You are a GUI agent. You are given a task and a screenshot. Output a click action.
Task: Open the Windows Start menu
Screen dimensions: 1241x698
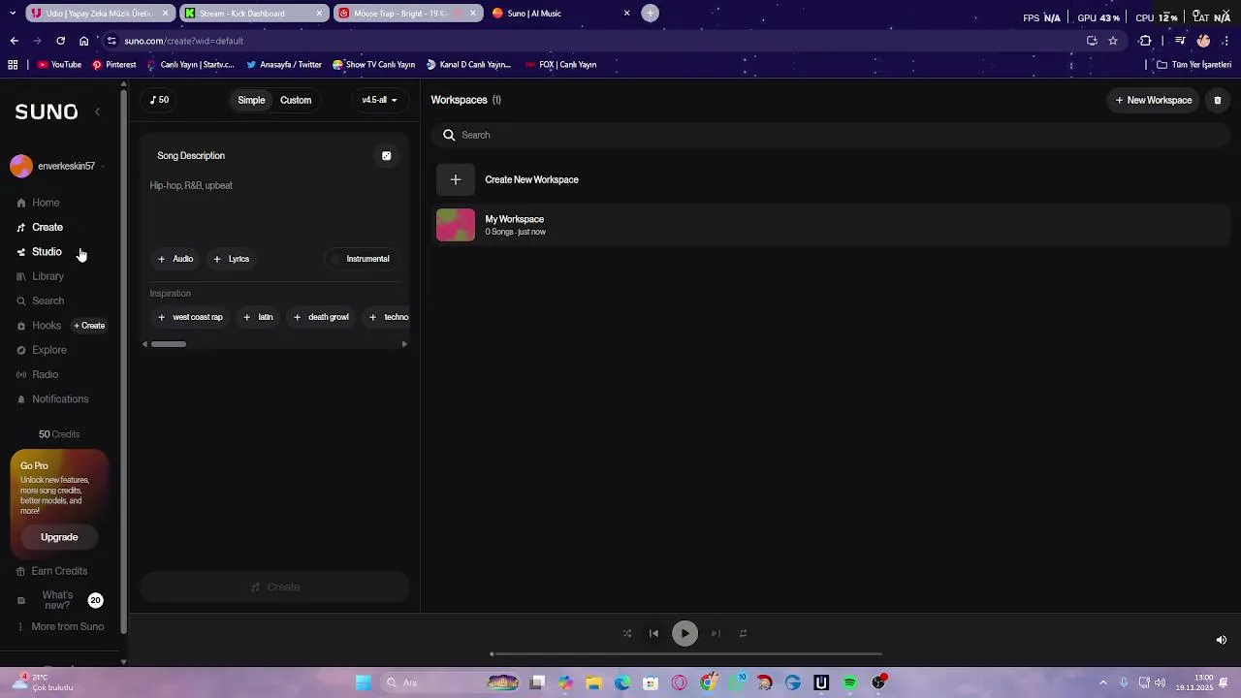[x=364, y=683]
